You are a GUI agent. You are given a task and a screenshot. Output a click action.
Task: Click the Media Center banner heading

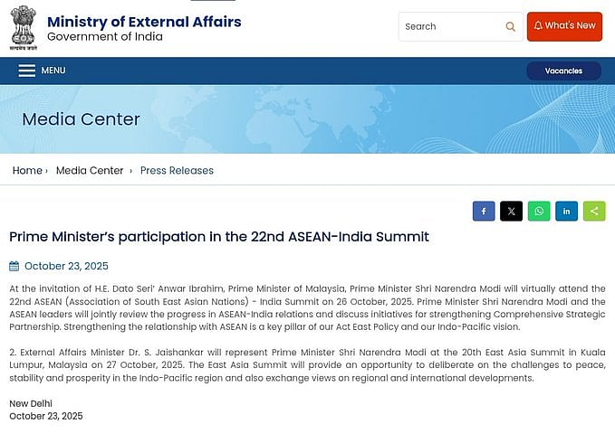coord(82,119)
